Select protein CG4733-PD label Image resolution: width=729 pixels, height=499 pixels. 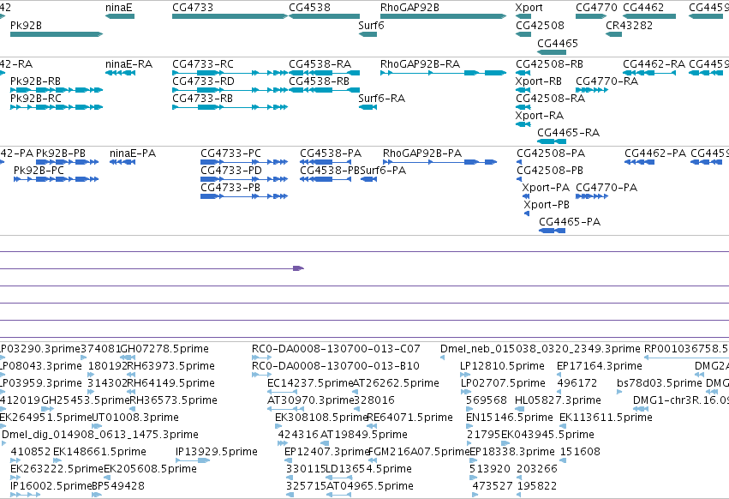[231, 171]
